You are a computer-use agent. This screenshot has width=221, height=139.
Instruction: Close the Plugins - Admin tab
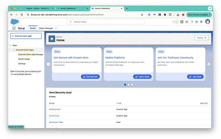(x=53, y=8)
